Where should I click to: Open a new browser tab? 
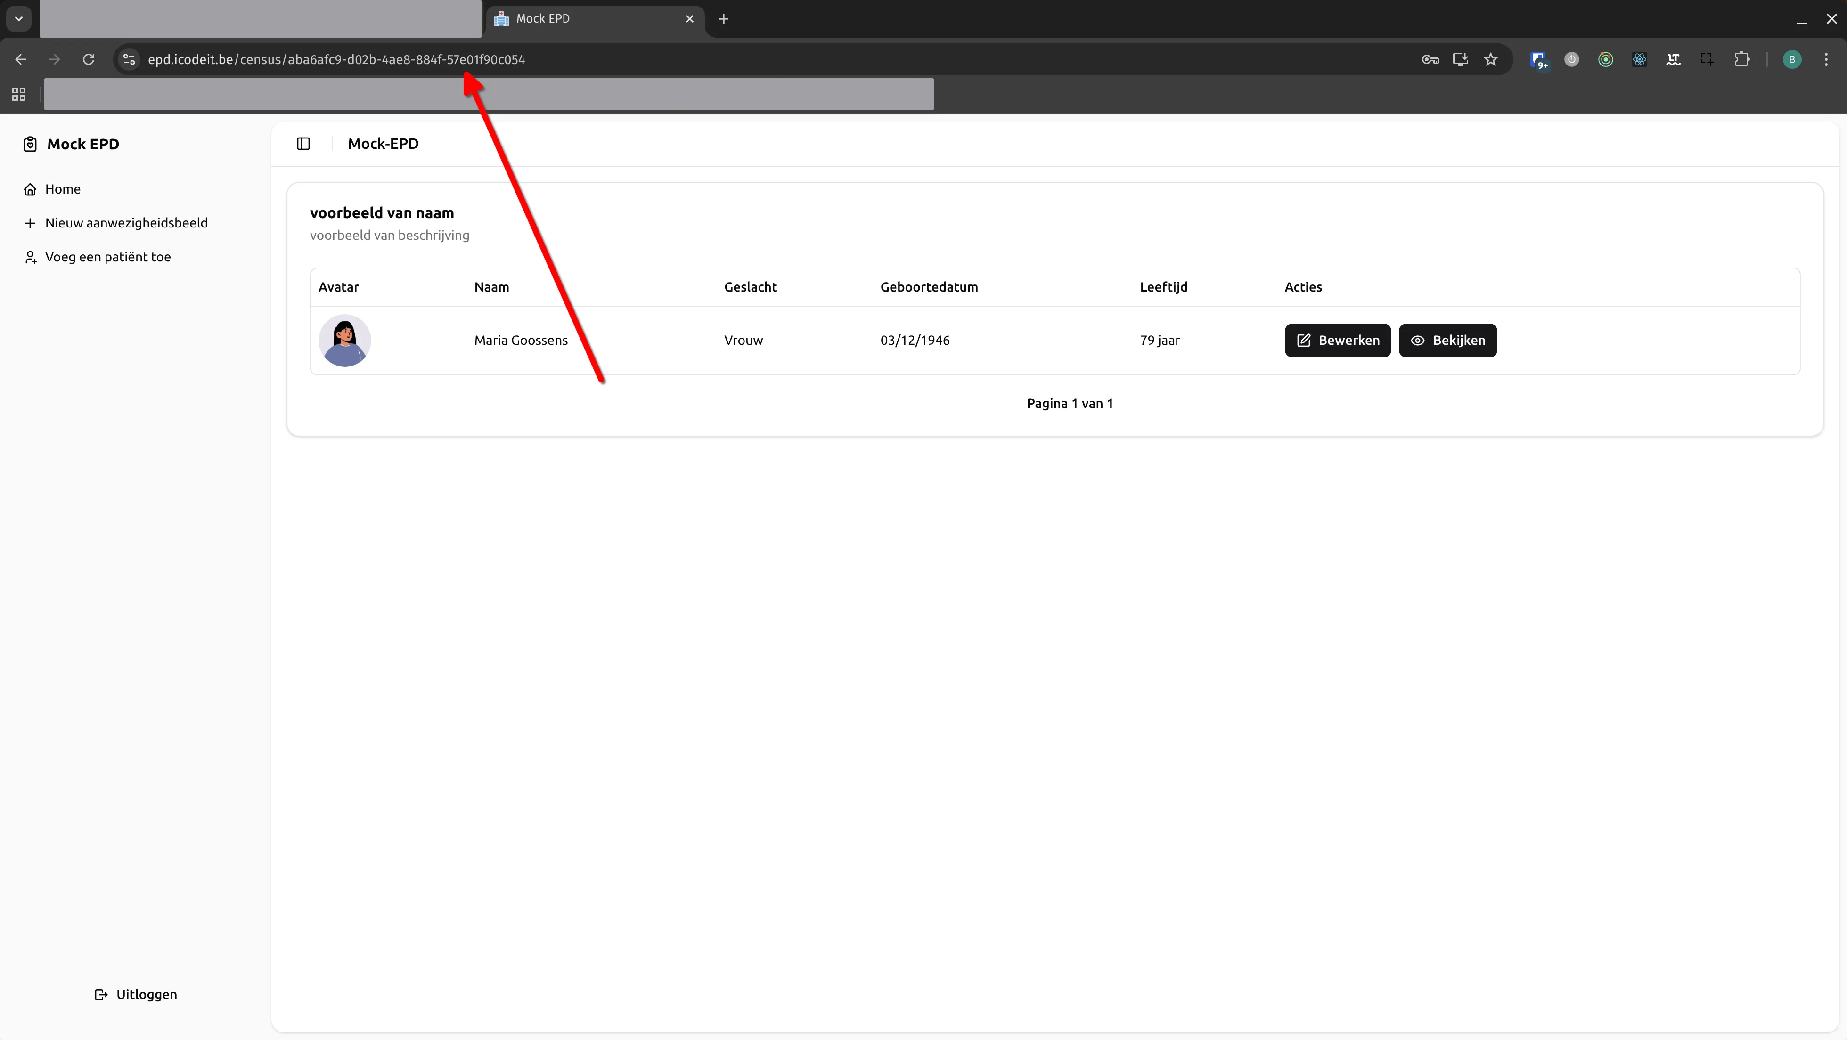point(723,19)
